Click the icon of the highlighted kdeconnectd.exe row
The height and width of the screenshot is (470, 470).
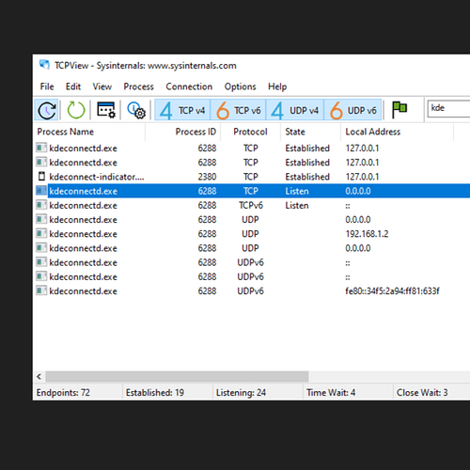point(41,191)
